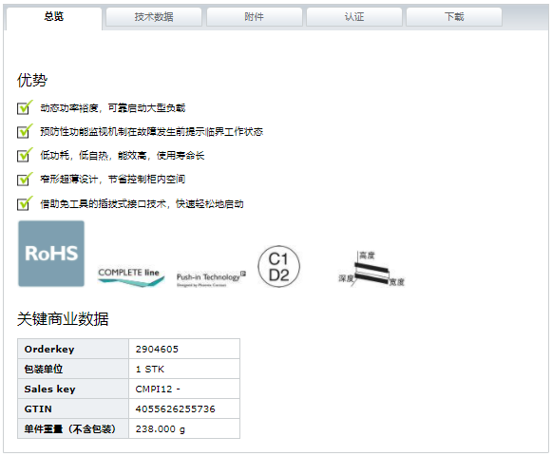Click the C1 D2 certification circle icon
This screenshot has width=552, height=456.
click(x=278, y=267)
